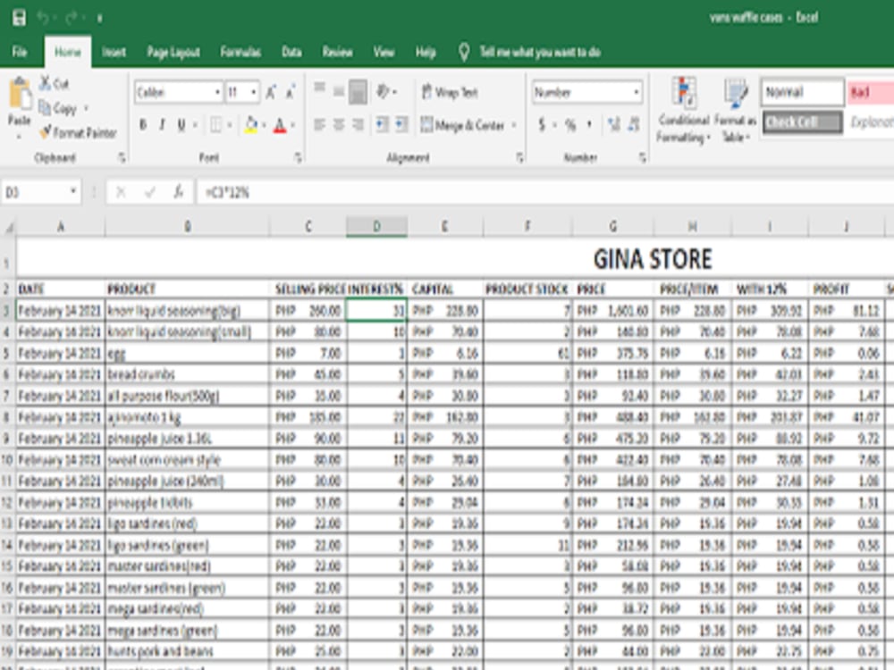Click the Copy icon

[45, 107]
